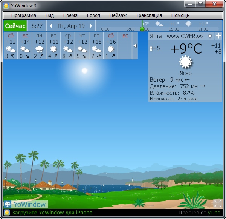
Task: Open the Трансляция menu
Action: pos(149,15)
